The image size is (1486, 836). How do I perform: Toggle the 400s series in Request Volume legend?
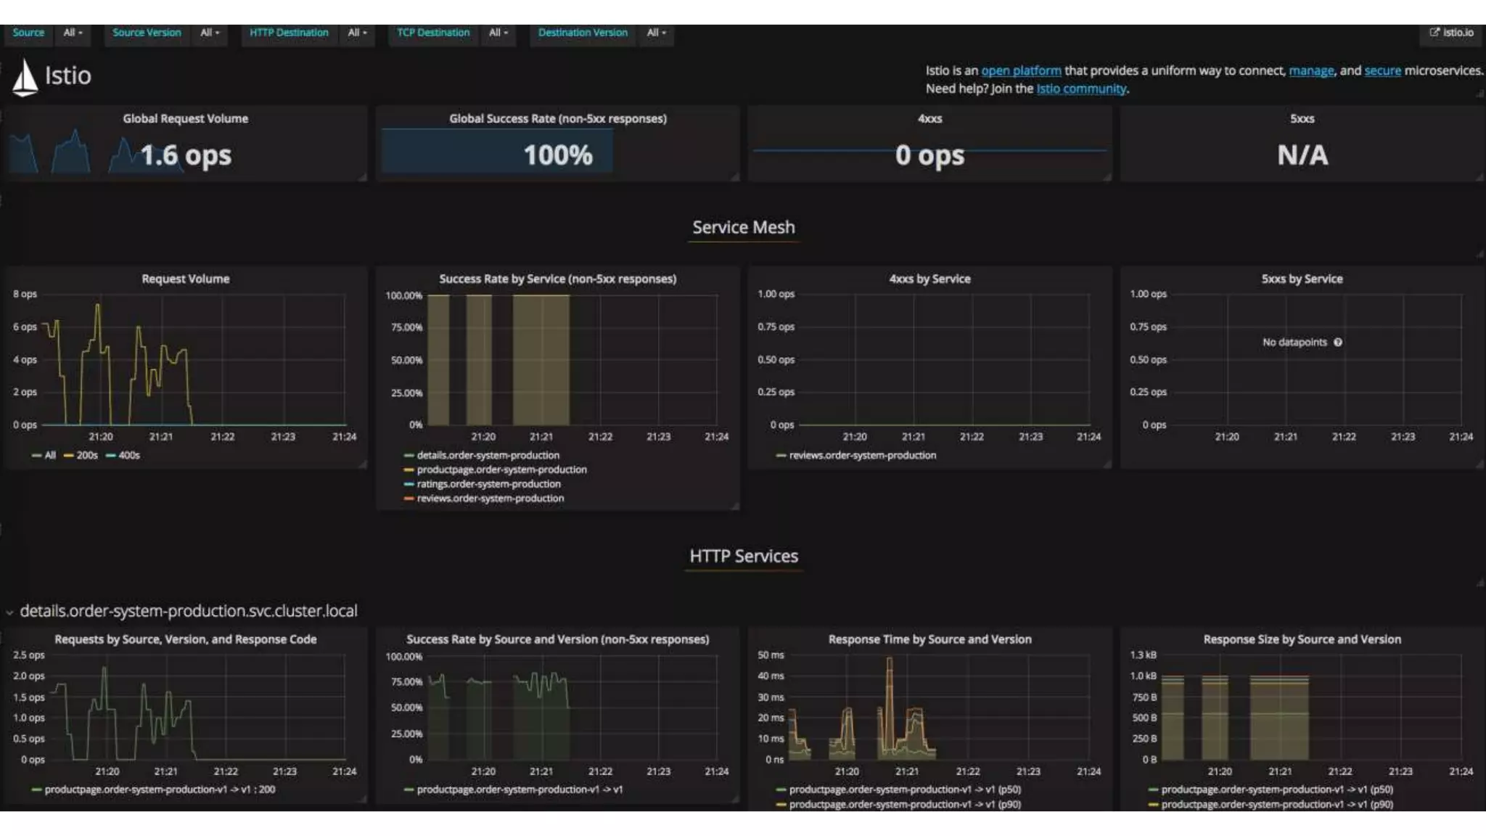[128, 456]
